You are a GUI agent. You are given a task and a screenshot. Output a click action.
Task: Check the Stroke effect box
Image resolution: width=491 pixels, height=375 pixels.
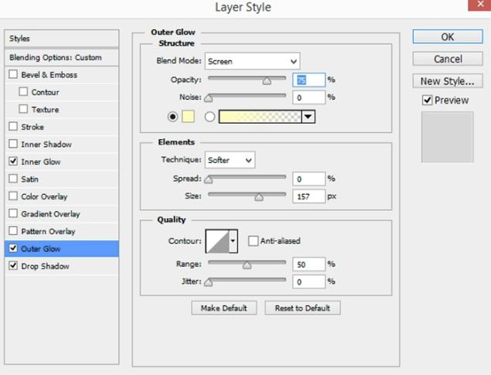(13, 127)
